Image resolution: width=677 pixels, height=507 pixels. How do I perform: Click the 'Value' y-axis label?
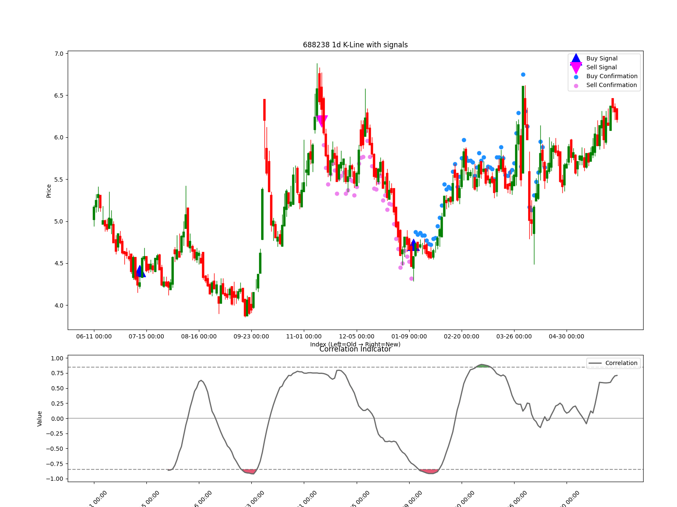tap(40, 419)
